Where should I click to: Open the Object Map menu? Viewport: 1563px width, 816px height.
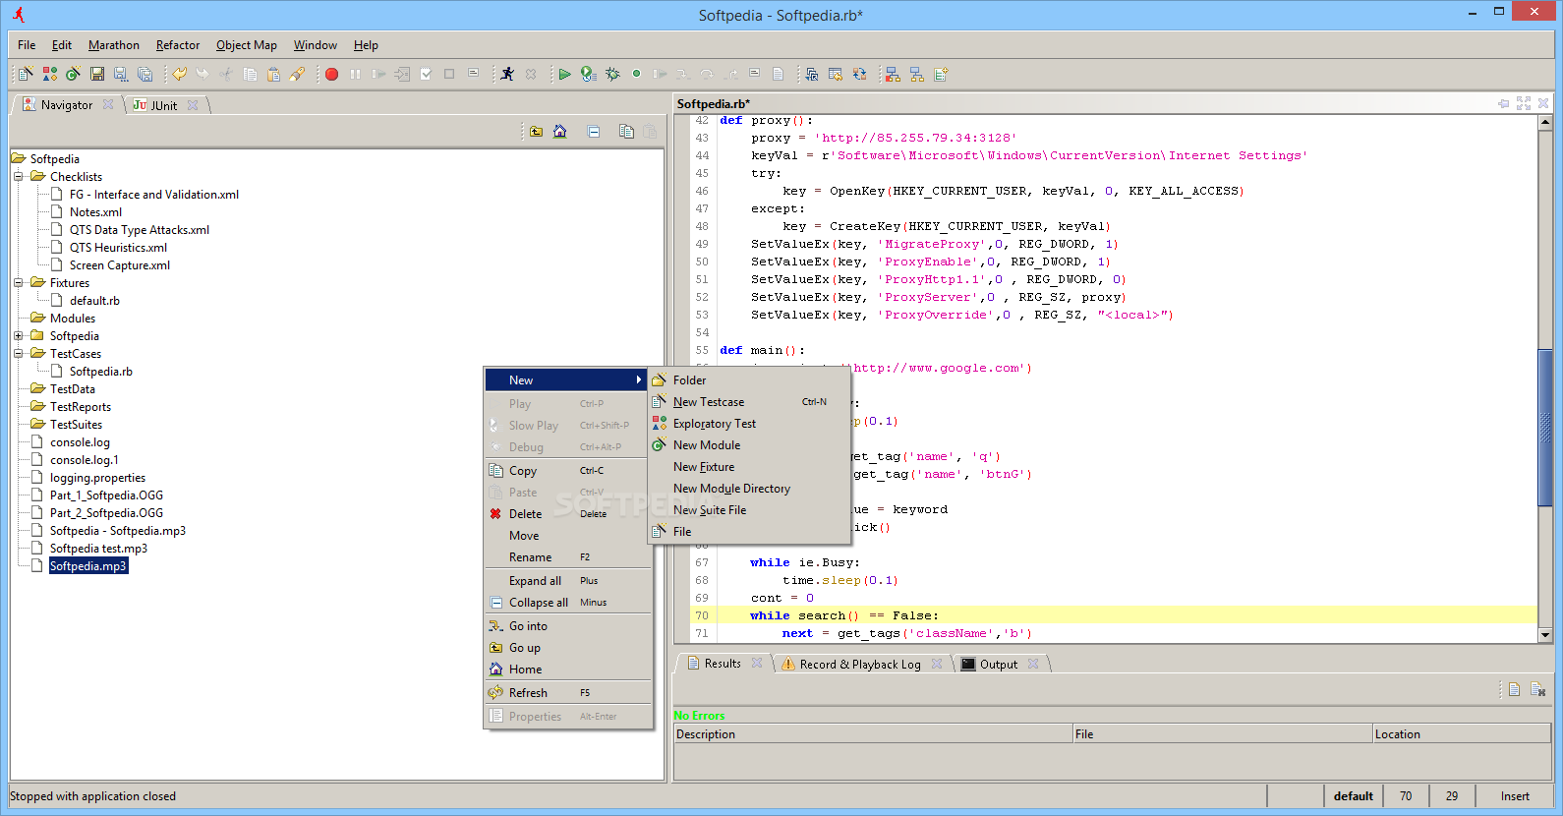pos(247,45)
